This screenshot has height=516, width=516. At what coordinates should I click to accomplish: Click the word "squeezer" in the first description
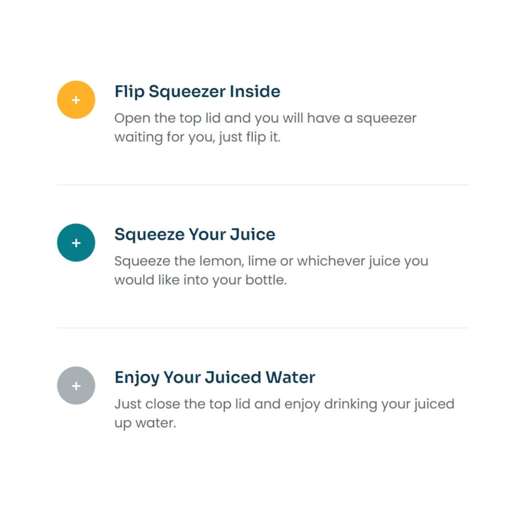point(386,118)
